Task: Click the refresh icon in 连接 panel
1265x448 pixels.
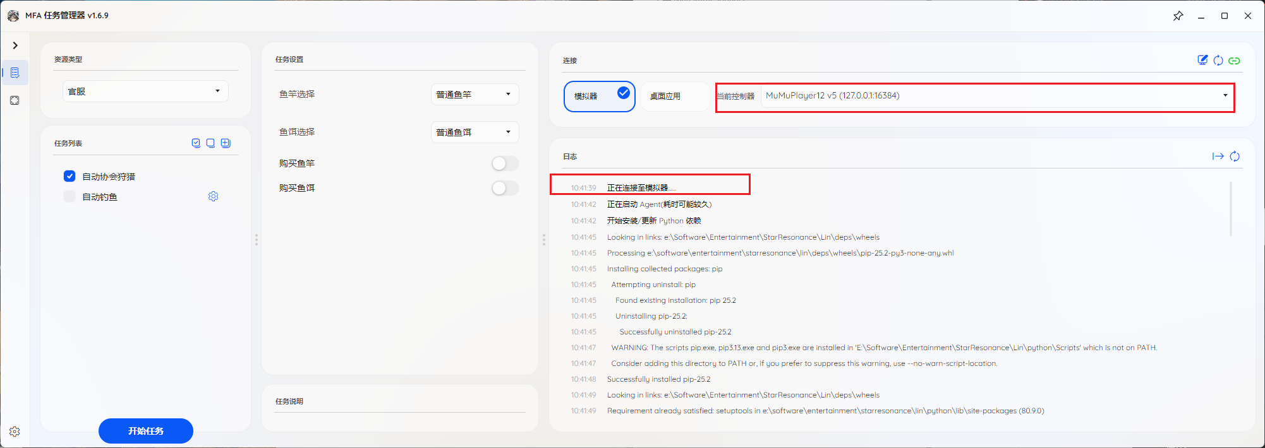Action: pos(1218,61)
